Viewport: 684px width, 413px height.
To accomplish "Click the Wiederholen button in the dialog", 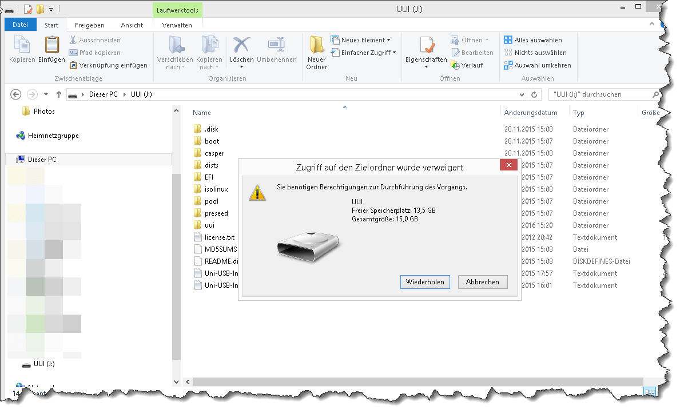I will point(425,282).
